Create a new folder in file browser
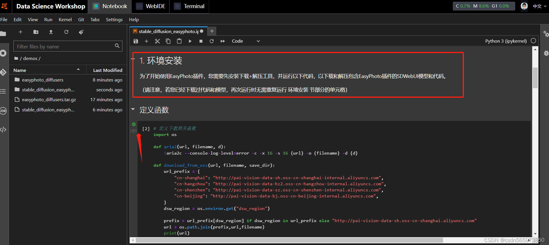Viewport: 549px width, 245px height. click(36, 32)
